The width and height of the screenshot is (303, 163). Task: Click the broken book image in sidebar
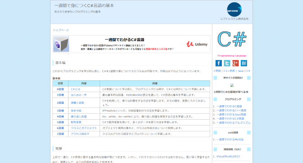[232, 85]
